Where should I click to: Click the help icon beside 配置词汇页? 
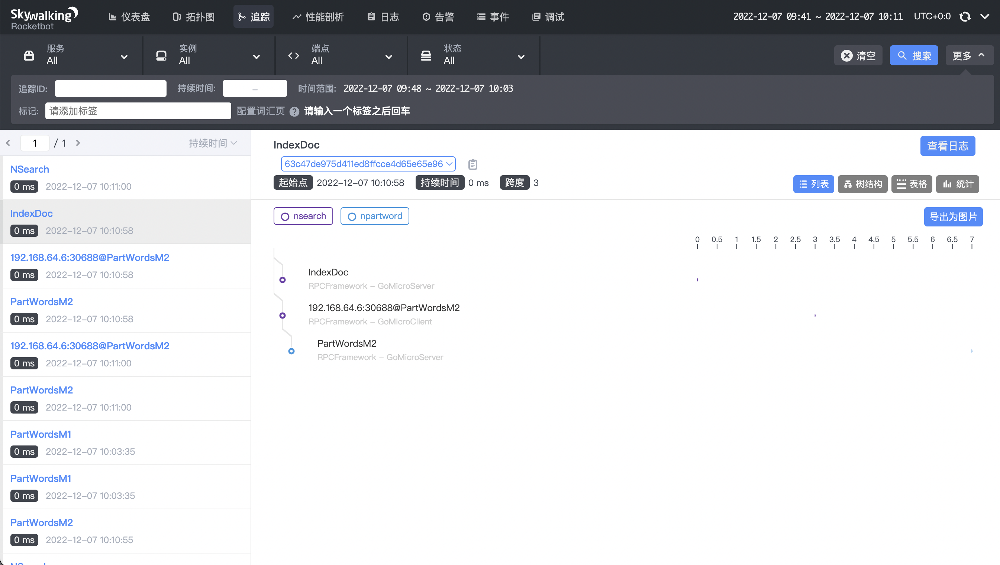point(294,112)
